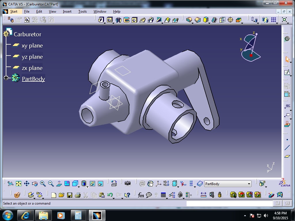Open the Tools menu
The height and width of the screenshot is (221, 295).
[x=82, y=12]
